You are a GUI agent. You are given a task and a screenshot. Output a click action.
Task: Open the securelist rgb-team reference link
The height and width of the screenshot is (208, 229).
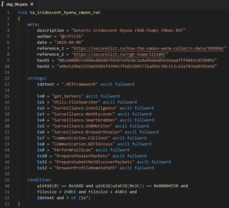pyautogui.click(x=120, y=54)
